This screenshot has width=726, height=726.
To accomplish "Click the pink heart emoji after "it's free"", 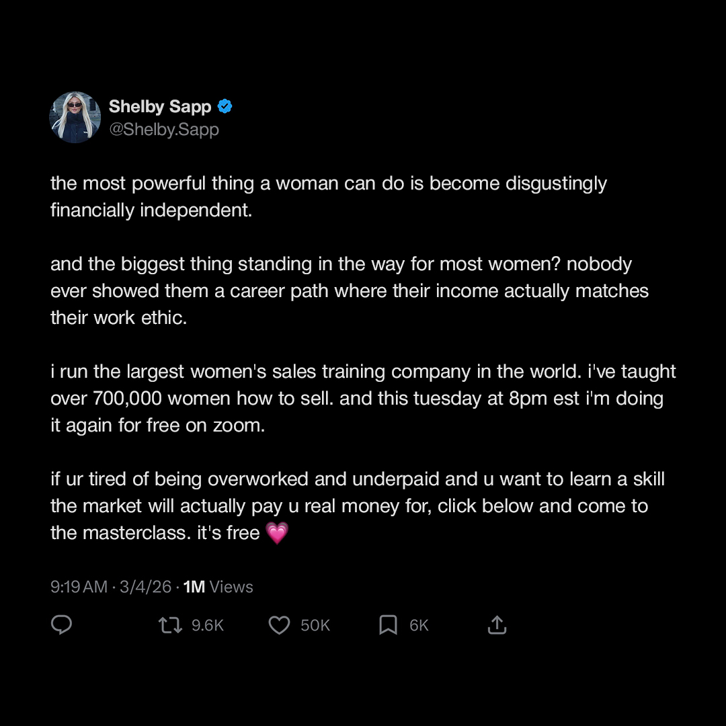I will (x=278, y=533).
